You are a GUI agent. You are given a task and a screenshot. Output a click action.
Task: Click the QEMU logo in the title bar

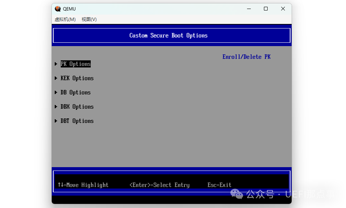pos(58,9)
